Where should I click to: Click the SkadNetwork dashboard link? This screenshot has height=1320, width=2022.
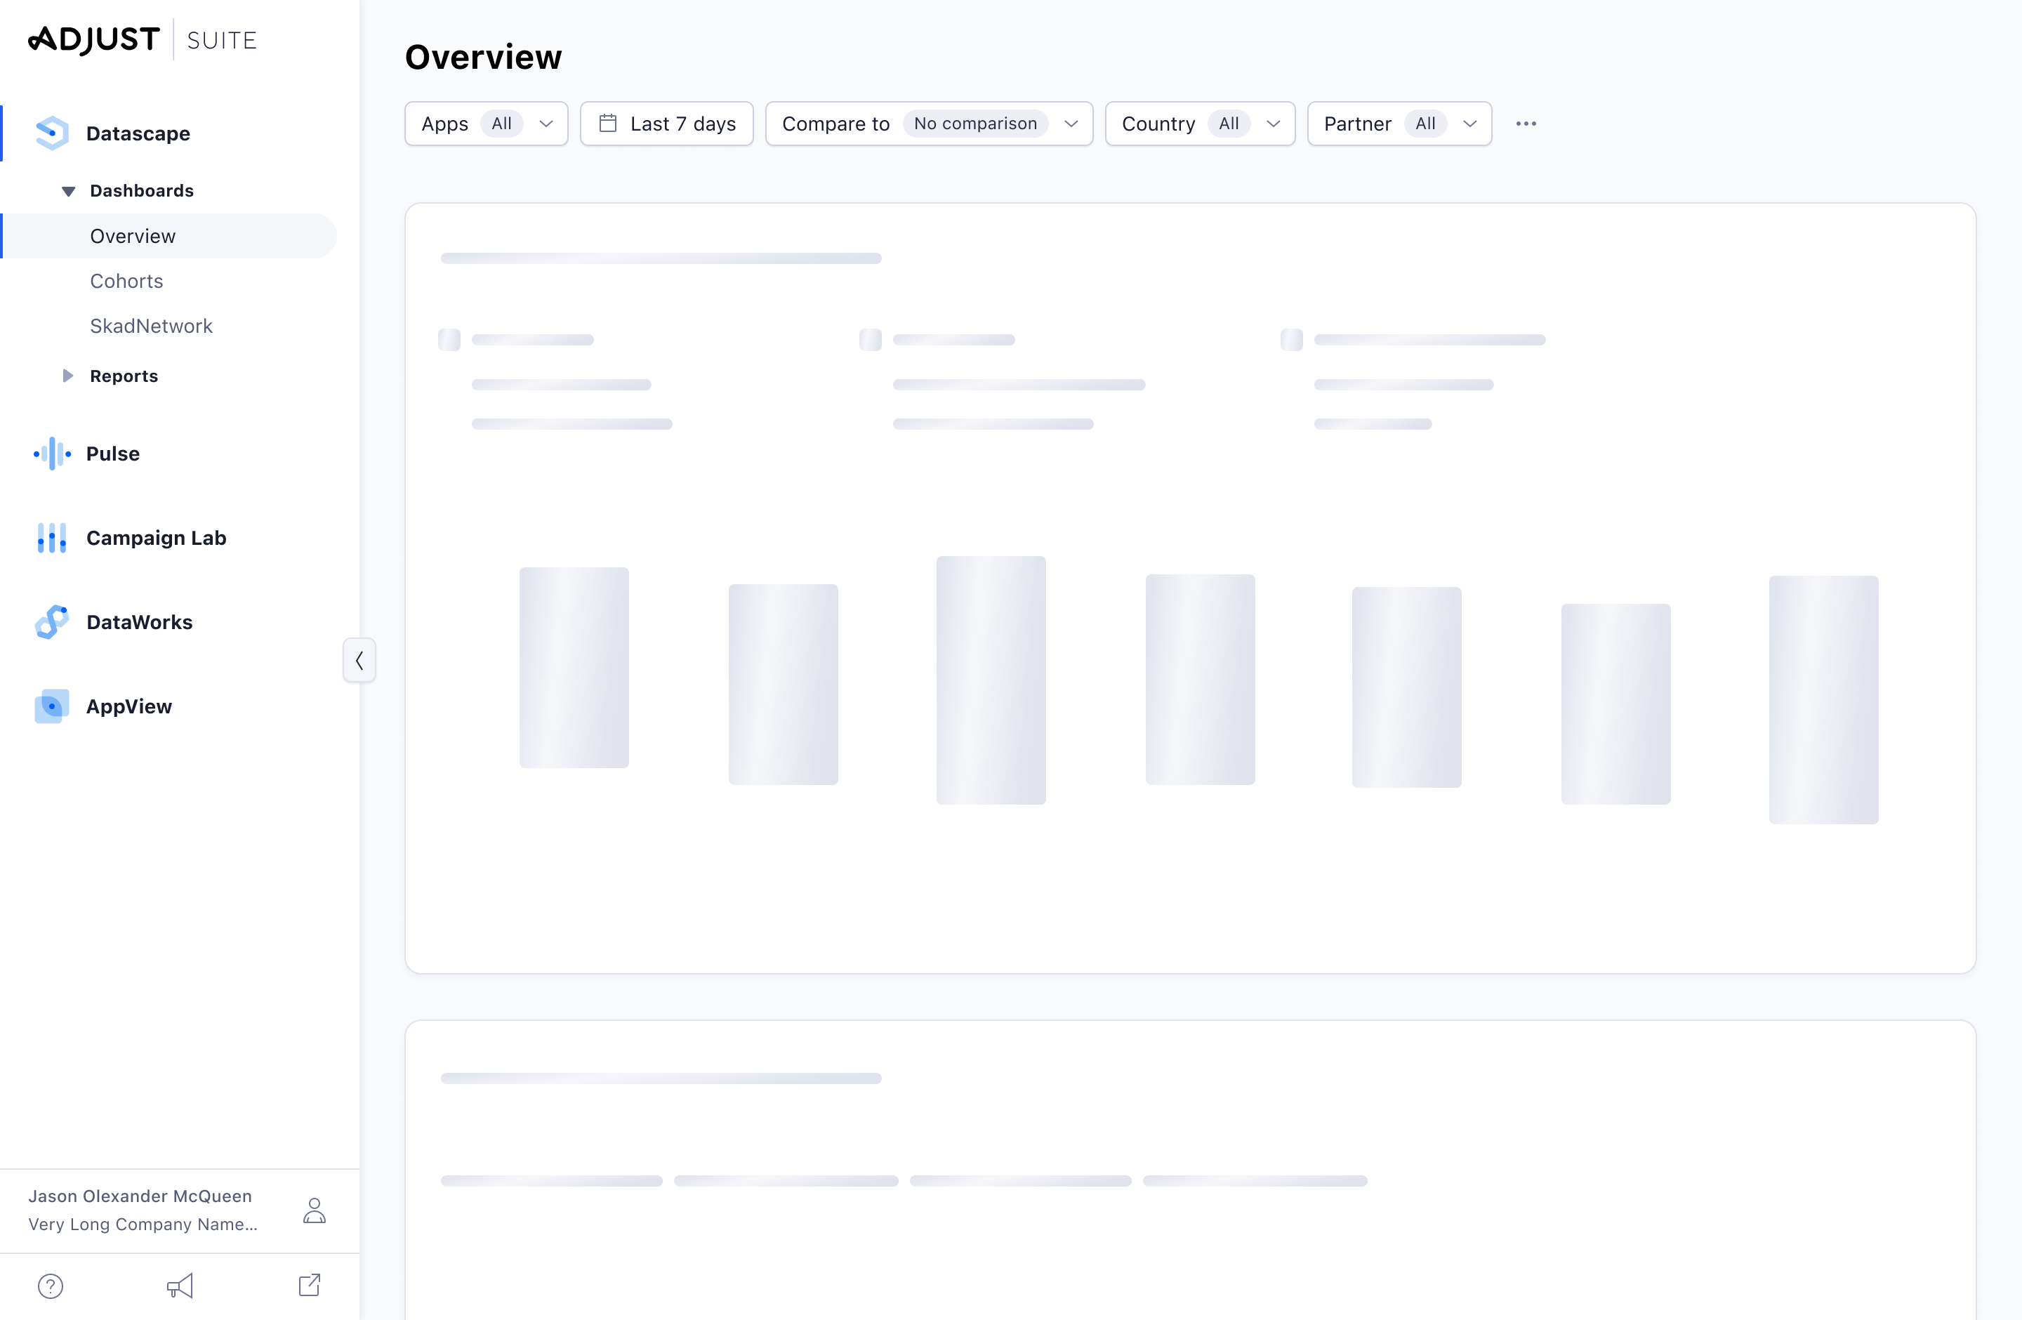click(x=152, y=326)
